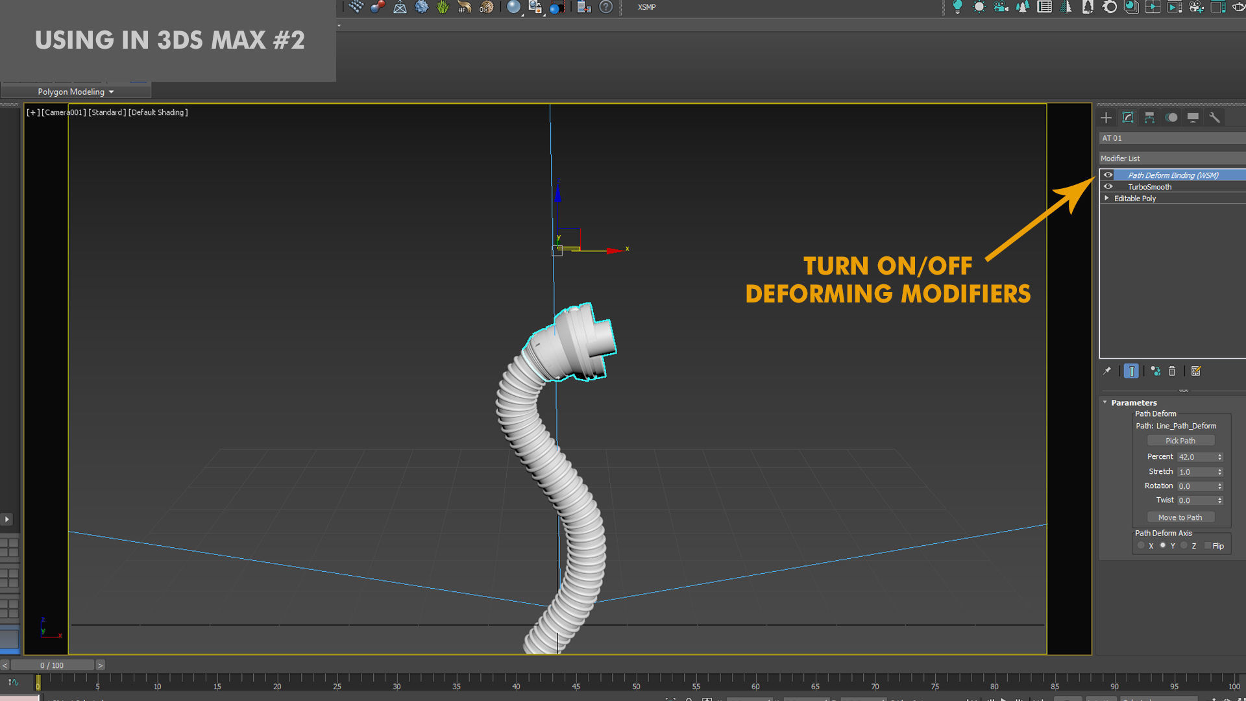Image resolution: width=1246 pixels, height=701 pixels.
Task: Open Configure Modifier Sets icon
Action: (1196, 371)
